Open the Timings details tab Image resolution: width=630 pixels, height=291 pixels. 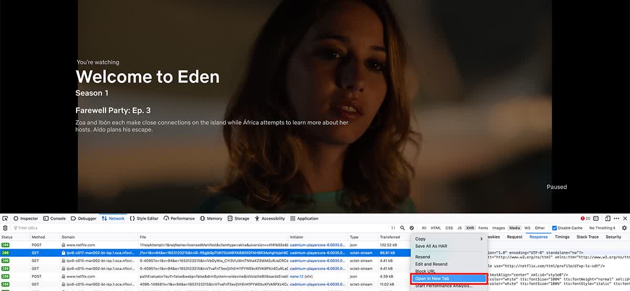[x=562, y=237]
